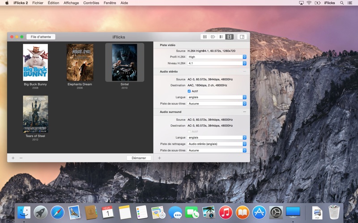Change Langue under Audio stéréo
The height and width of the screenshot is (223, 358).
coord(217,97)
